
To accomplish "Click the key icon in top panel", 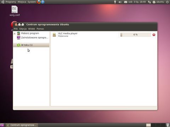I will point(115,2).
